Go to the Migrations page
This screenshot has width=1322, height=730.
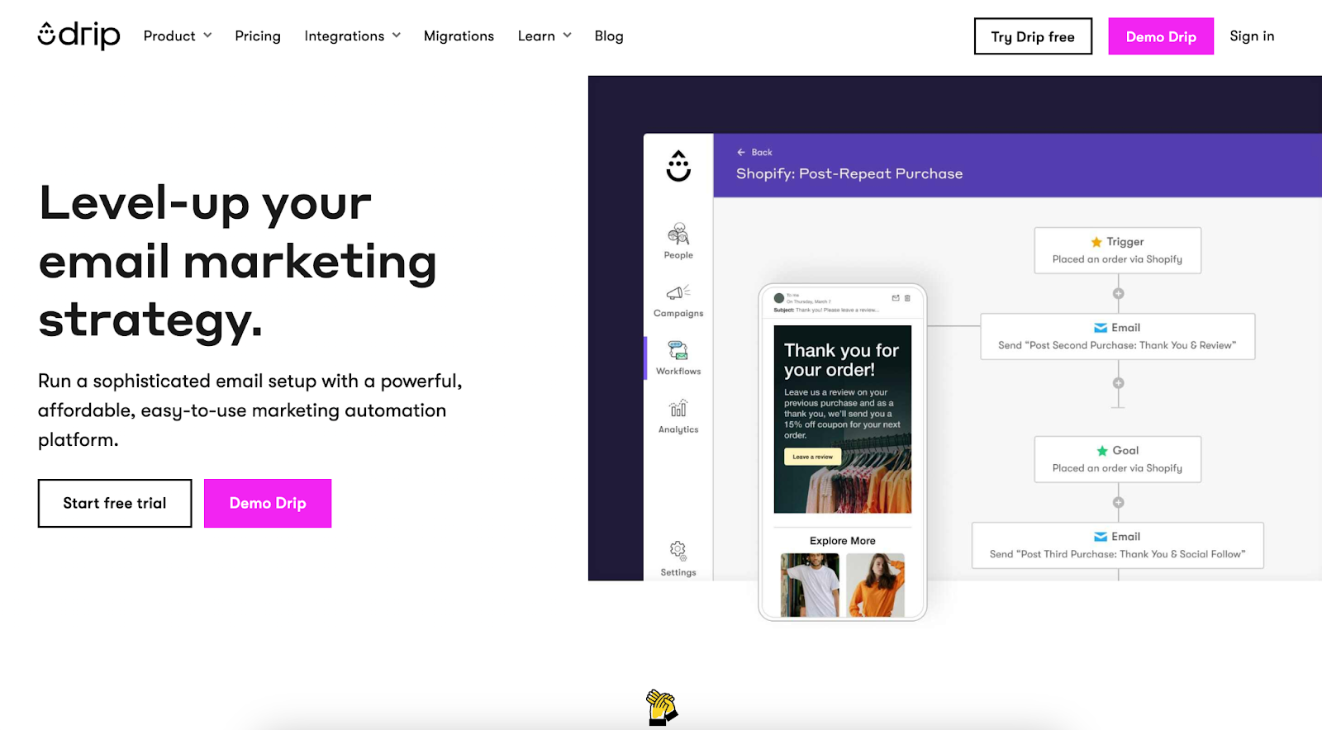pos(459,36)
